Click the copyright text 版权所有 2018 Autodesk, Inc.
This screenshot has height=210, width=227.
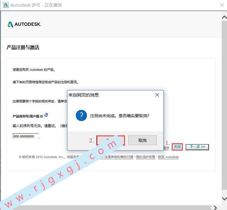click(42, 157)
